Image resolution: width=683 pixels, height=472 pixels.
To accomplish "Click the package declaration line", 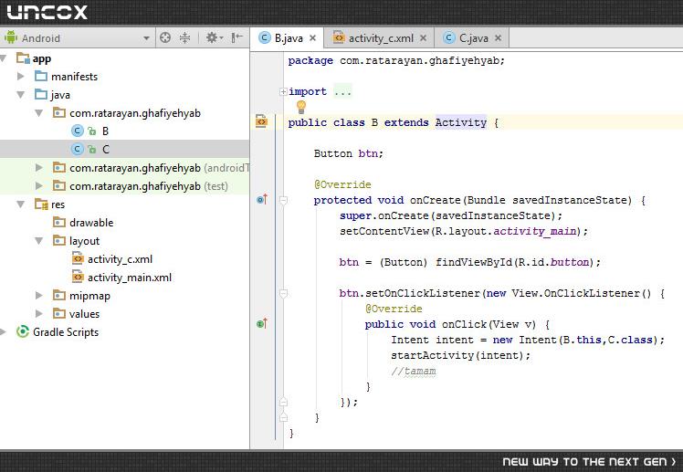I will pyautogui.click(x=396, y=60).
